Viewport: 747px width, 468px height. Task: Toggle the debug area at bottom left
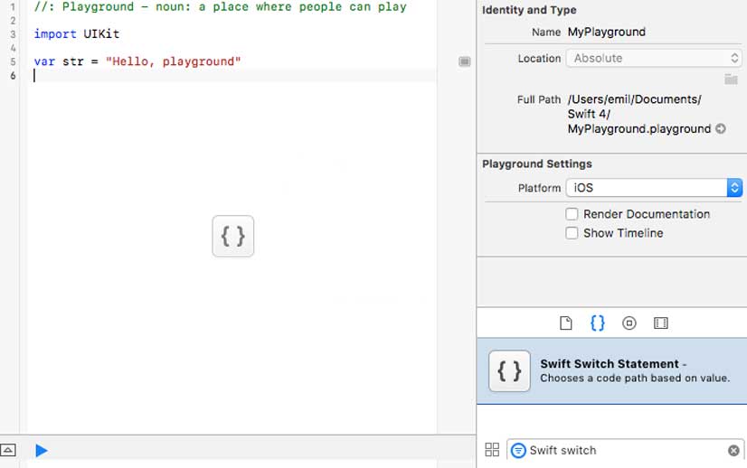(8, 450)
